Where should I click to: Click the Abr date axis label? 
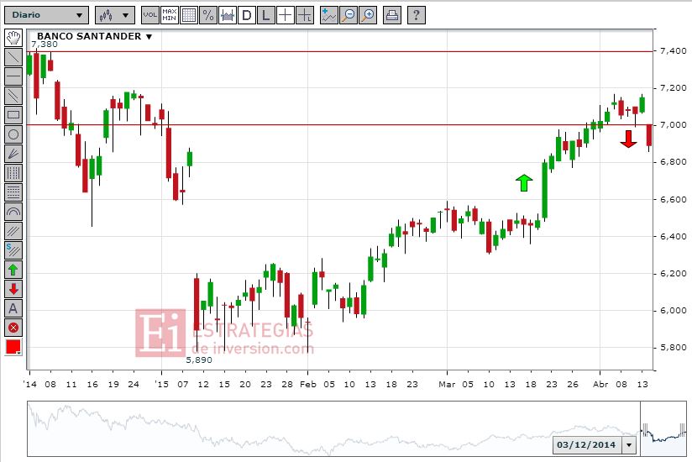point(600,385)
